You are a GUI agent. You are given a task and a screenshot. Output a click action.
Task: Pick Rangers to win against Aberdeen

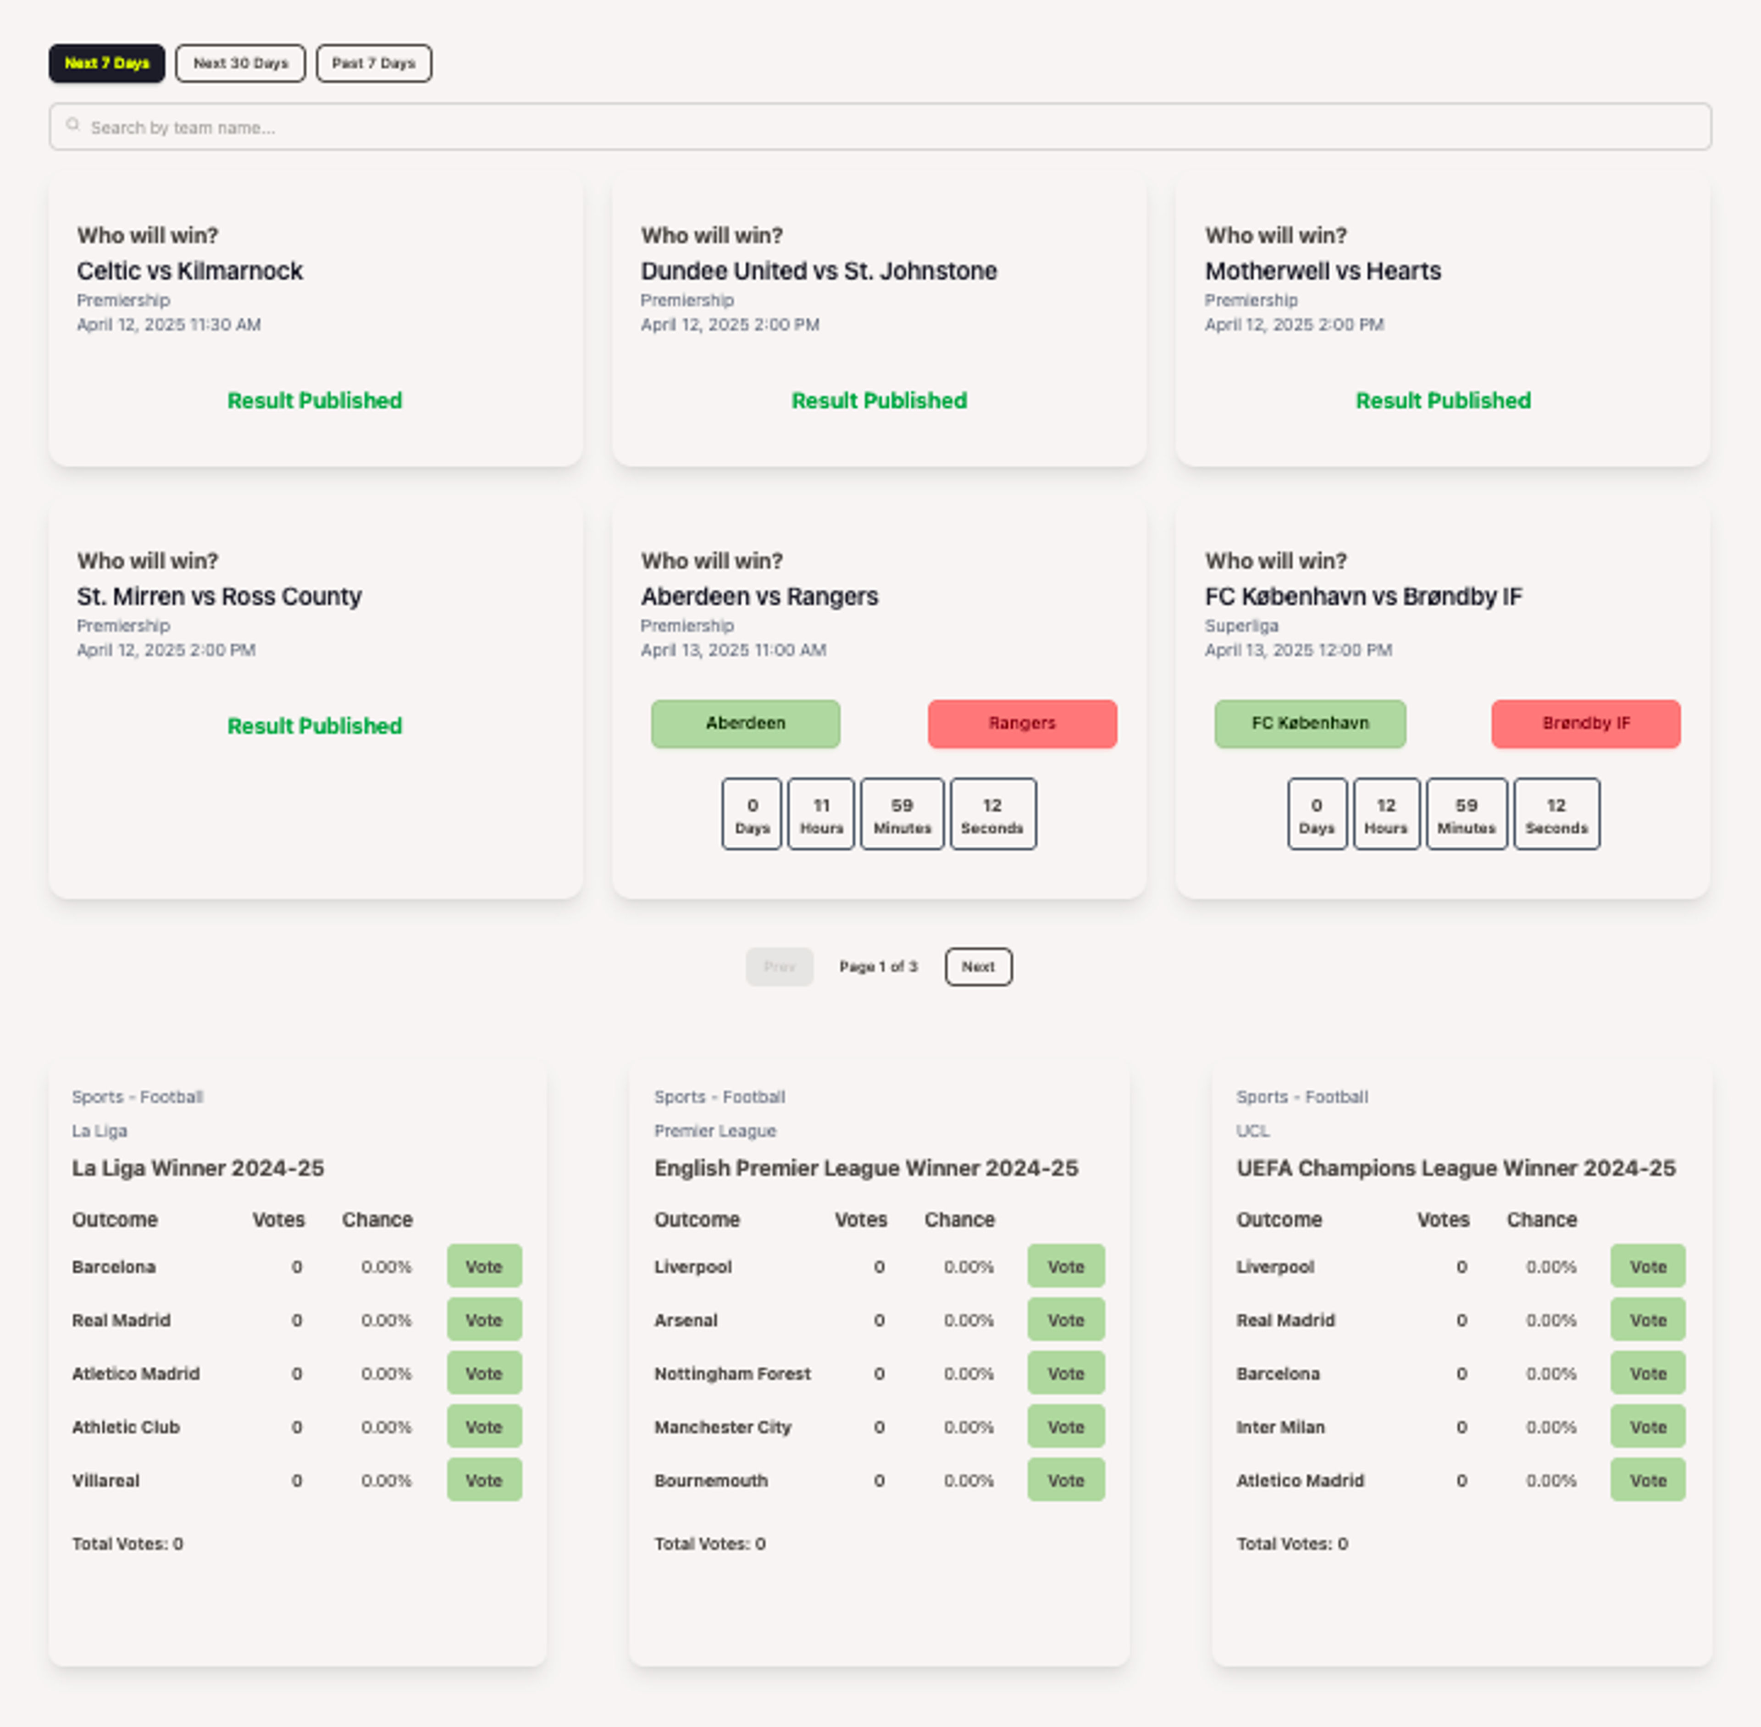tap(1023, 724)
